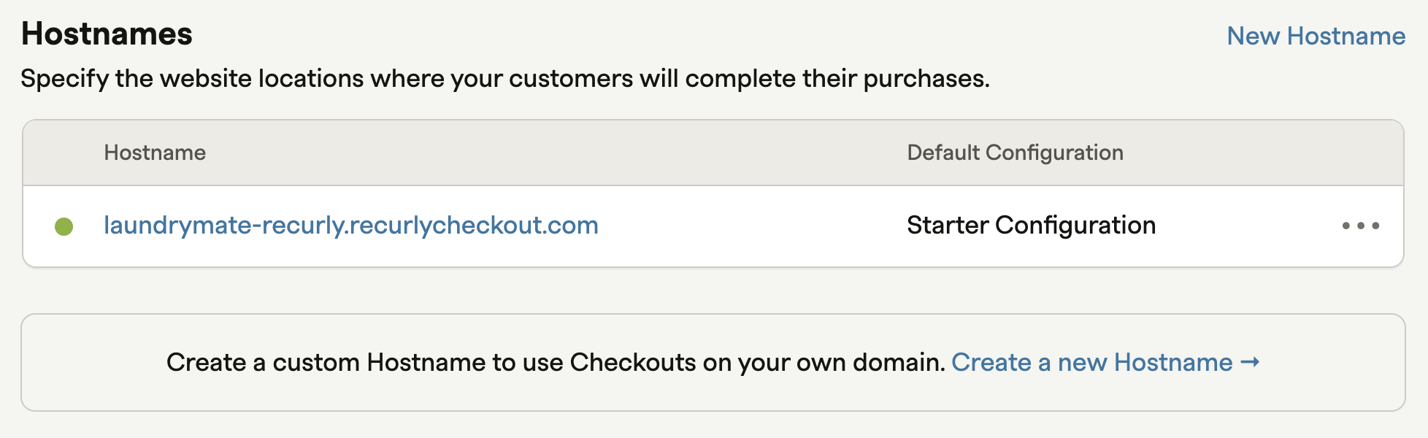Screen dimensions: 1428x438
Task: Select the Starter Configuration cell
Action: (1031, 225)
